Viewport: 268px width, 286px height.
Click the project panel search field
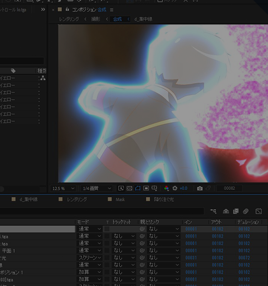click(x=22, y=61)
